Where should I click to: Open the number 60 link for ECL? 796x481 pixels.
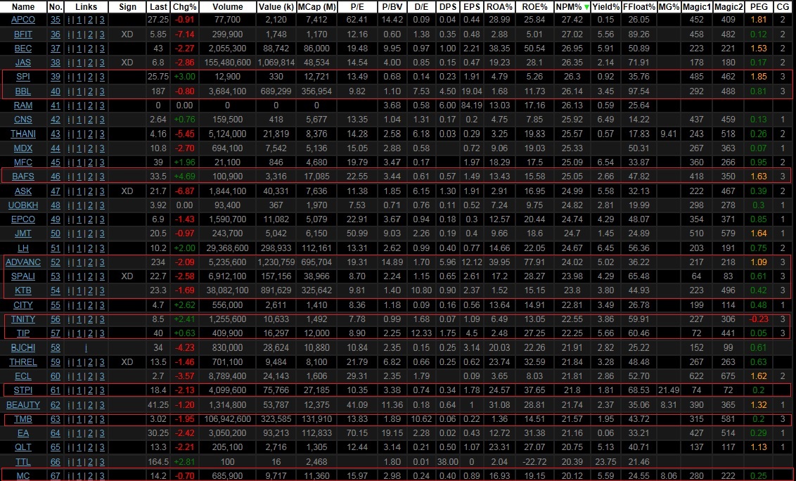[x=56, y=376]
